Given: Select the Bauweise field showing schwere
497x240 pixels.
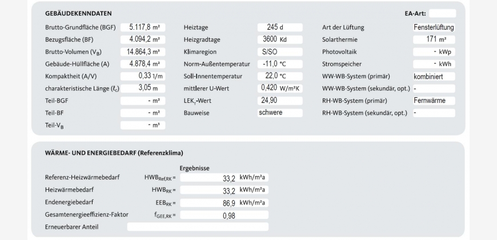Looking at the screenshot, I should 280,113.
